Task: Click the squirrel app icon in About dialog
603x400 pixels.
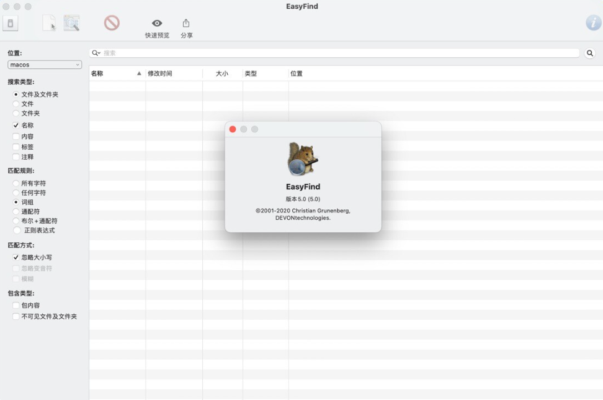Action: pyautogui.click(x=303, y=159)
